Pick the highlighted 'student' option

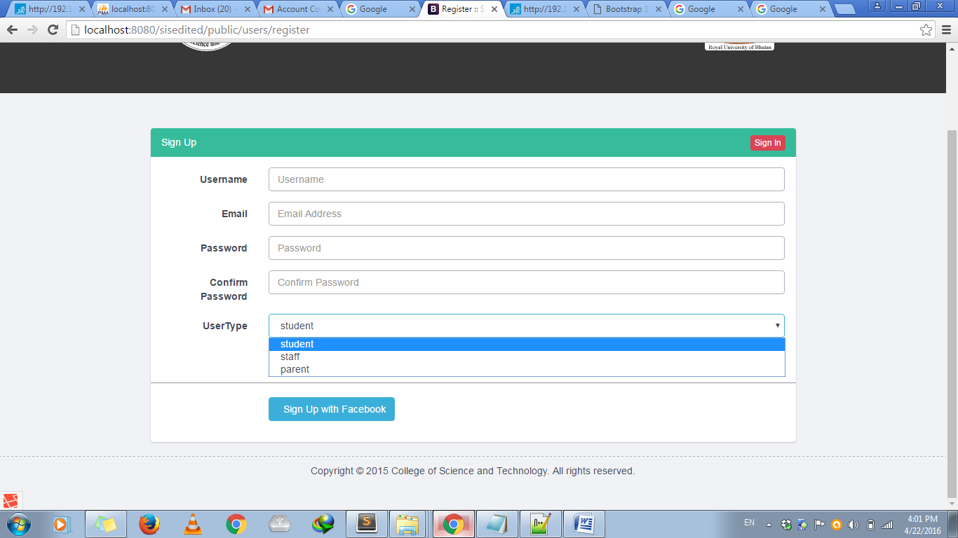[297, 344]
